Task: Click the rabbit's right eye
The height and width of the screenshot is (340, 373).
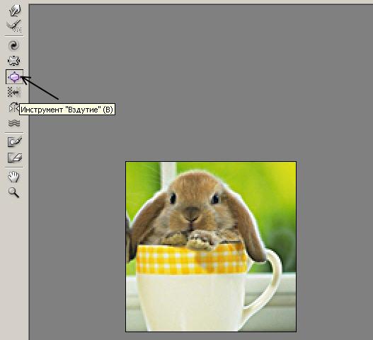Action: [x=216, y=199]
